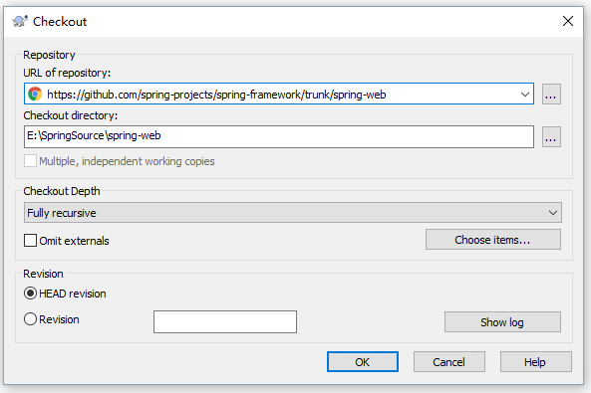The width and height of the screenshot is (591, 393).
Task: Browse for checkout directory folder button
Action: pyautogui.click(x=551, y=136)
